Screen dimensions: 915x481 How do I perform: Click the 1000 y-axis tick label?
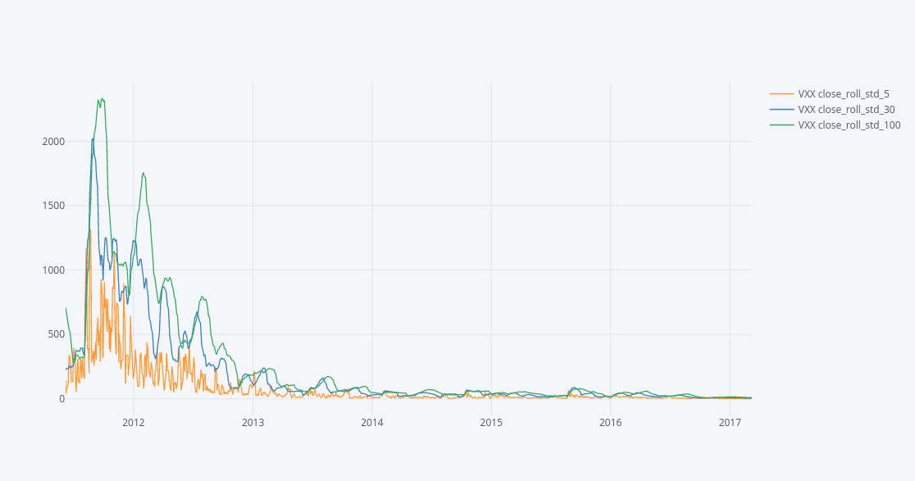53,270
